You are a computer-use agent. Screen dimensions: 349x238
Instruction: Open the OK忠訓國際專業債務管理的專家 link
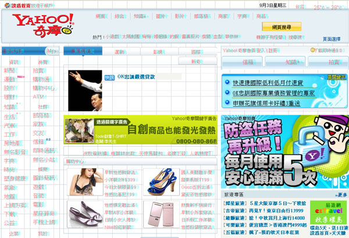[x=274, y=93]
